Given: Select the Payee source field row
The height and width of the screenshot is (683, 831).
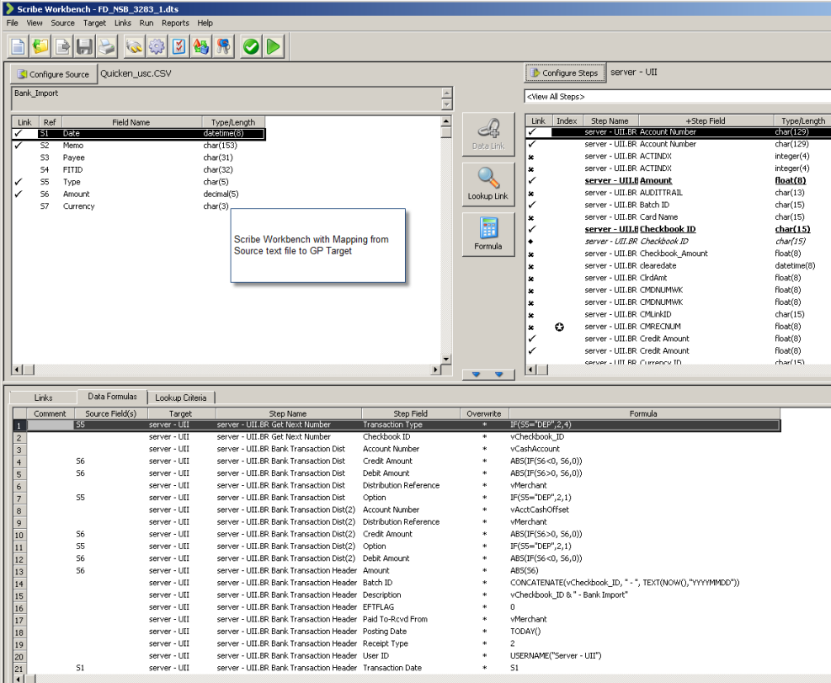Looking at the screenshot, I should click(x=138, y=157).
